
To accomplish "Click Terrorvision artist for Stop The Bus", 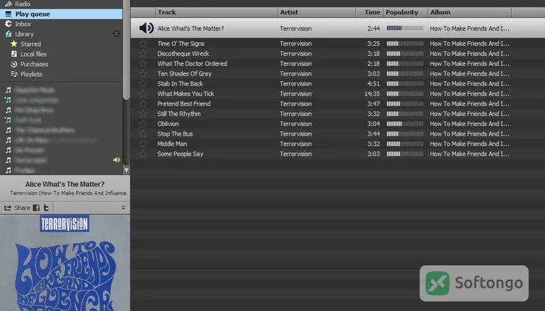I will pos(296,134).
